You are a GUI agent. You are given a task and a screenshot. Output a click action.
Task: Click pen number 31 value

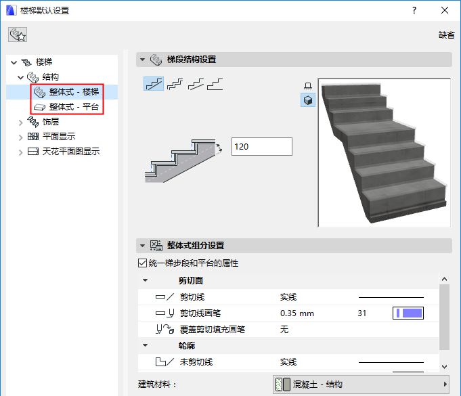(362, 313)
